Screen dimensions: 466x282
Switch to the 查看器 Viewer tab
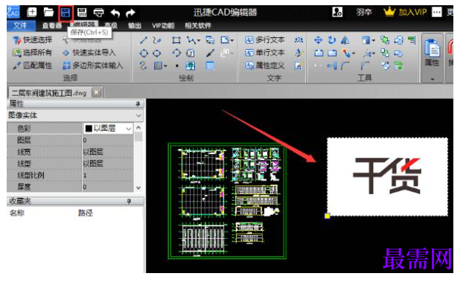coord(51,25)
